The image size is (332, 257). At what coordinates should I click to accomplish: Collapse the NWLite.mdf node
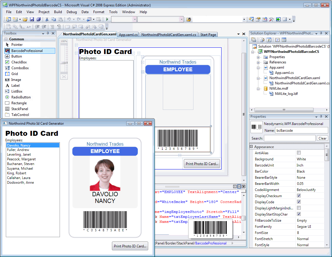[258, 89]
